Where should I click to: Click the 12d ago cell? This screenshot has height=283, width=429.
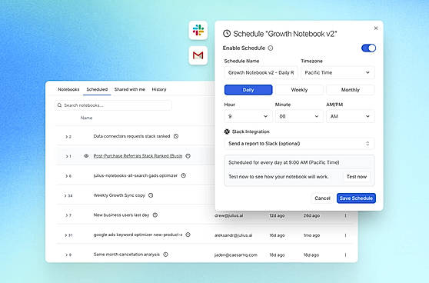pyautogui.click(x=277, y=215)
